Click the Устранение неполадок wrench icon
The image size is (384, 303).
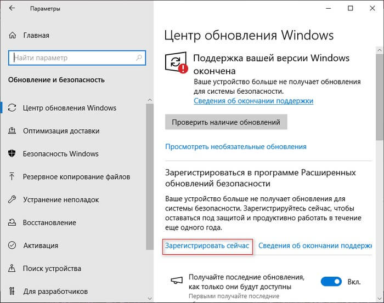pos(13,200)
